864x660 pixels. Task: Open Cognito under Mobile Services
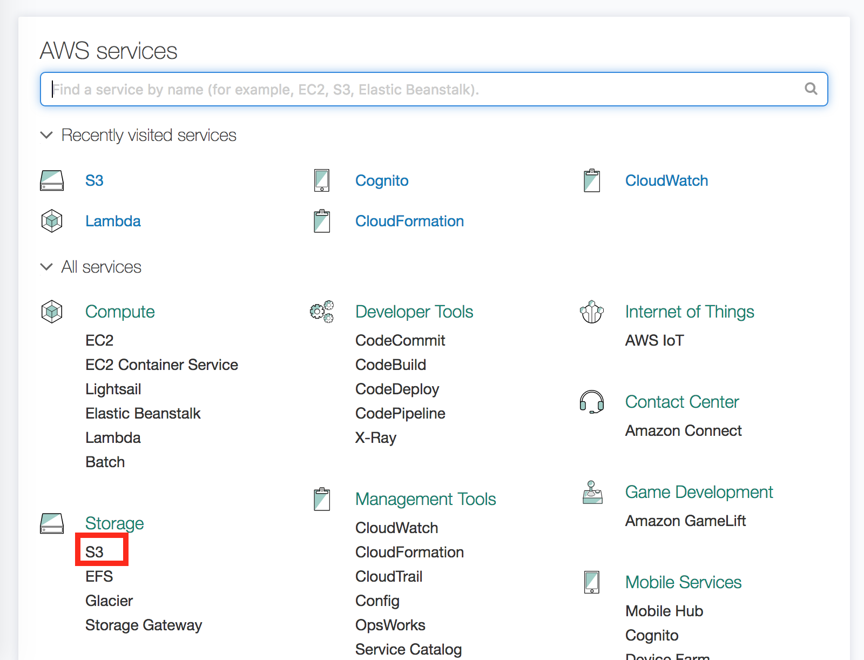click(652, 635)
